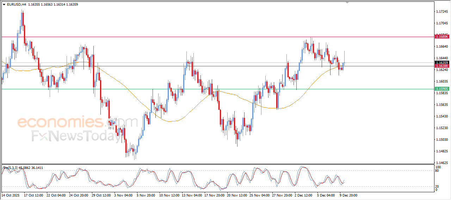Click the 1.17245 price scale label
This screenshot has width=451, height=200.
(442, 12)
